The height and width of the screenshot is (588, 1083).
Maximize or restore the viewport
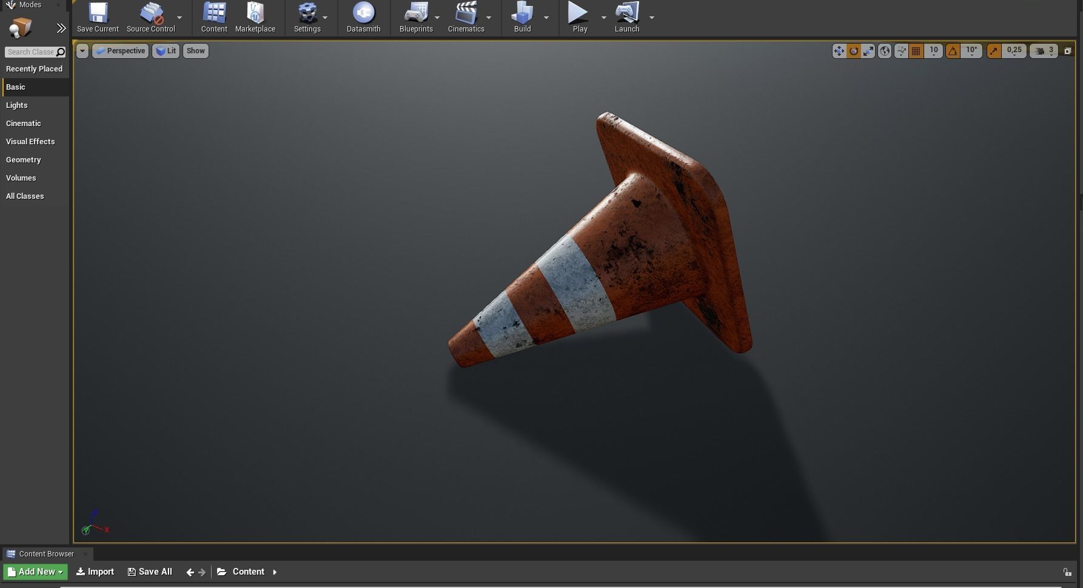(1068, 51)
